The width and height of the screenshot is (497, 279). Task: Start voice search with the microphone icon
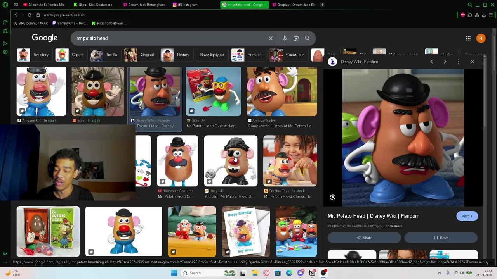285,38
